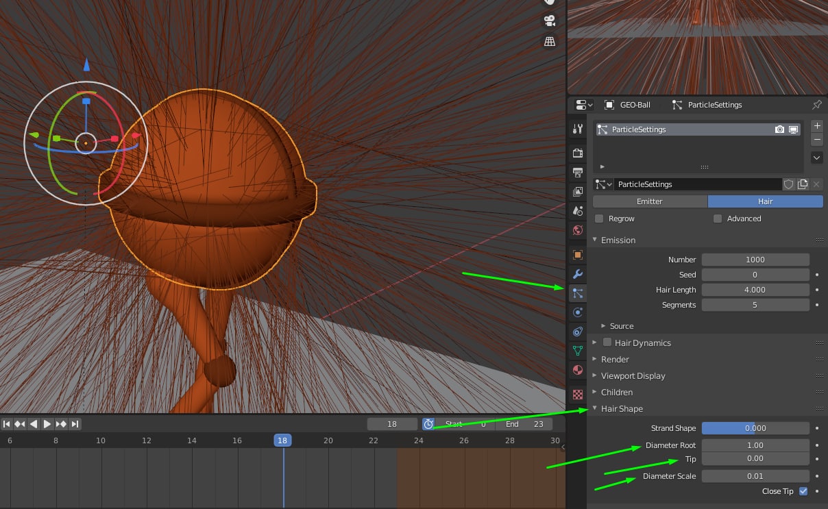
Task: Pin the properties editor context
Action: pyautogui.click(x=816, y=105)
